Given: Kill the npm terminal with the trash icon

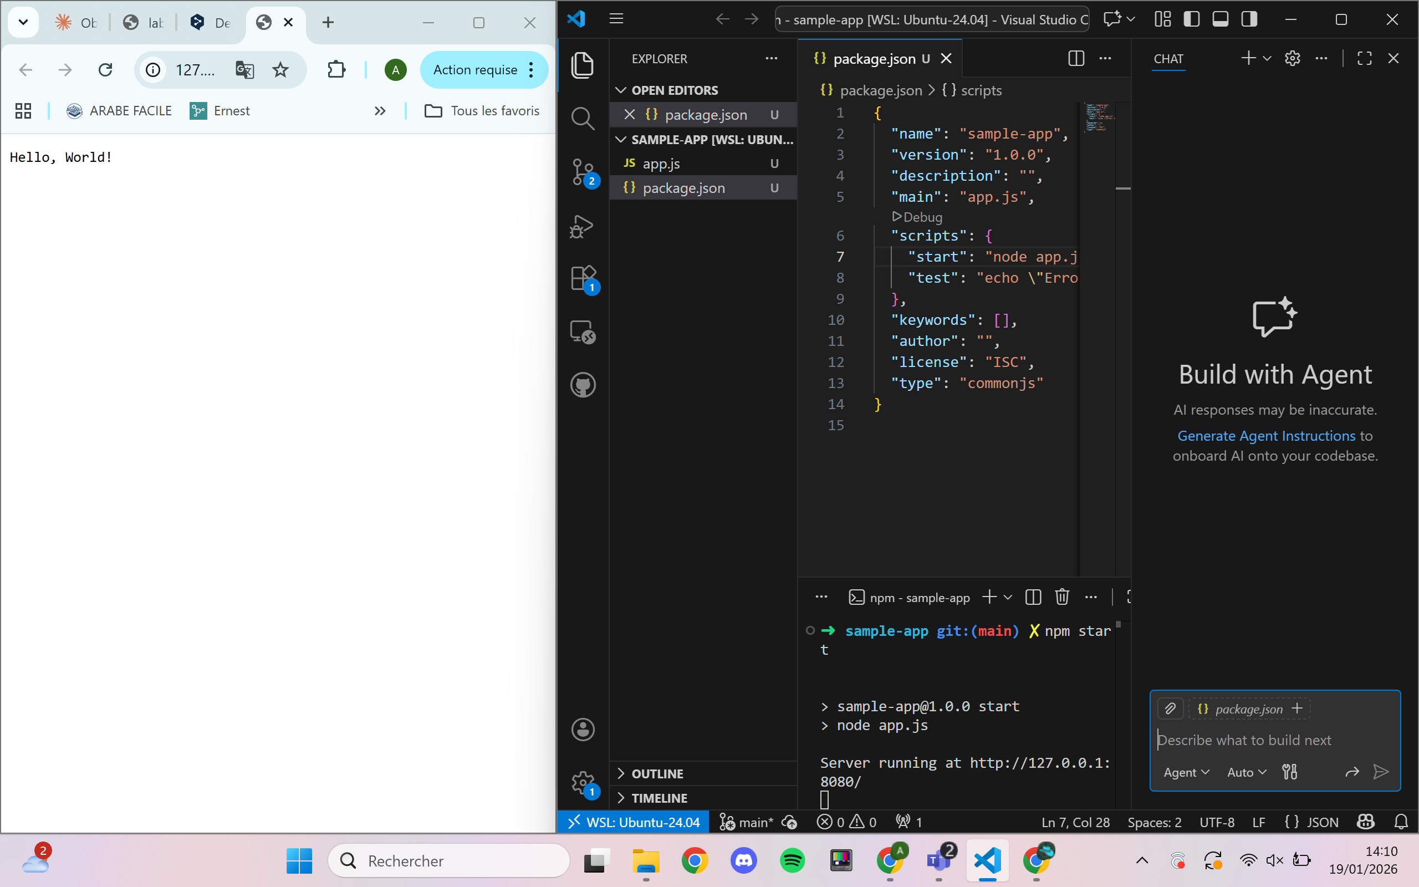Looking at the screenshot, I should pos(1063,597).
